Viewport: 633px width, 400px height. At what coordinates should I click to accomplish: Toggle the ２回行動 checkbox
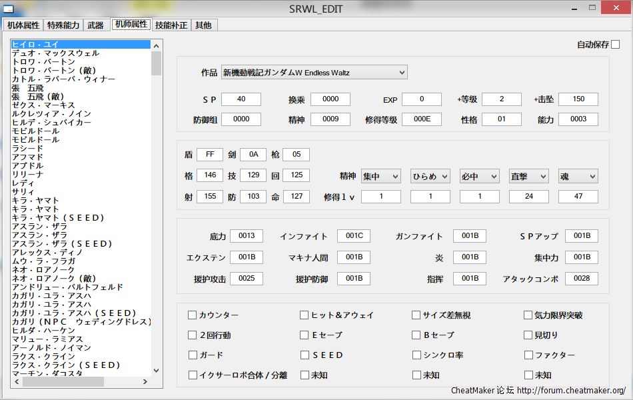(193, 335)
